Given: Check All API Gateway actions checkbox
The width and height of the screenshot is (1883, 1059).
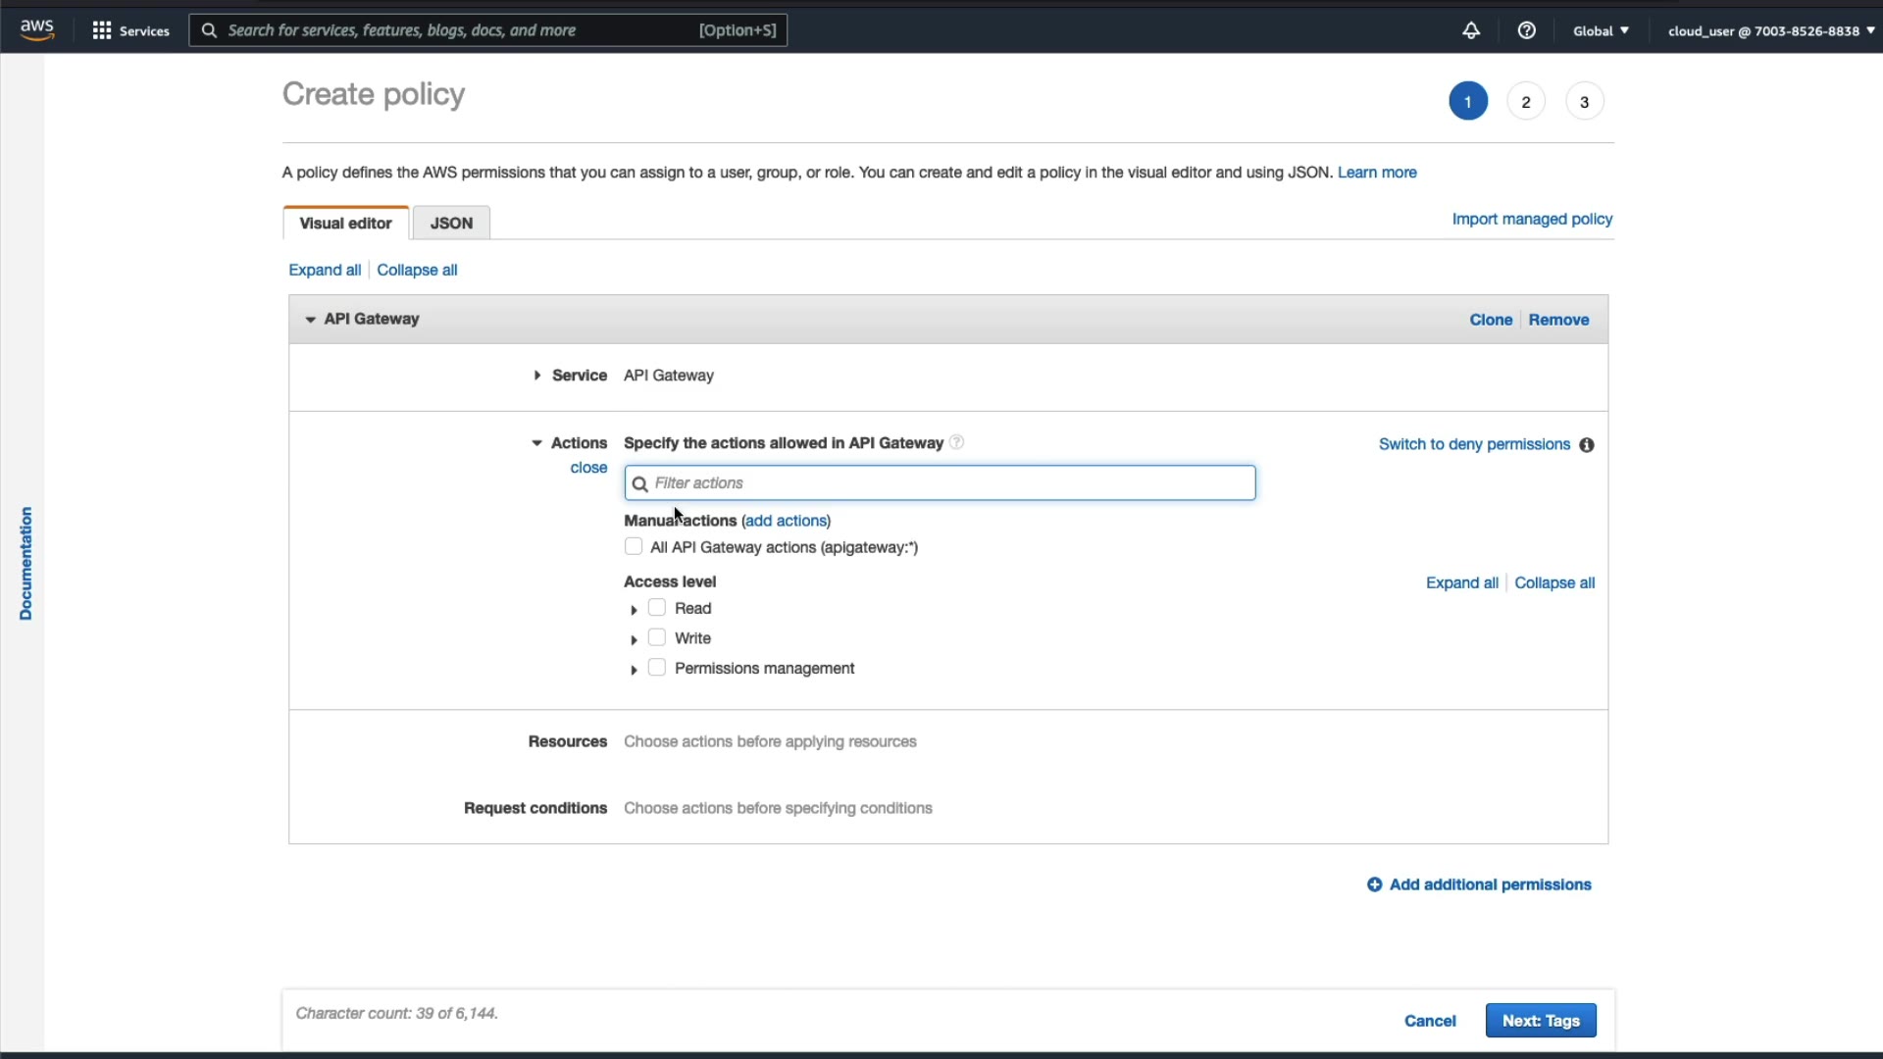Looking at the screenshot, I should (634, 547).
